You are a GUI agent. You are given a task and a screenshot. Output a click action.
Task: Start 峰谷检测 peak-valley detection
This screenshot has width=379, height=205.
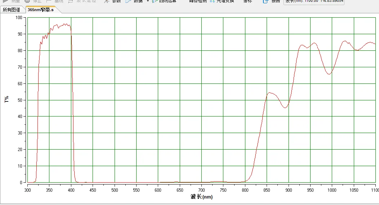[x=198, y=1]
